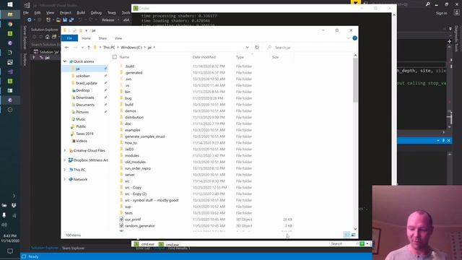Screen dimensions: 462x260
Task: Go back in File Explorer
Action: pos(67,48)
